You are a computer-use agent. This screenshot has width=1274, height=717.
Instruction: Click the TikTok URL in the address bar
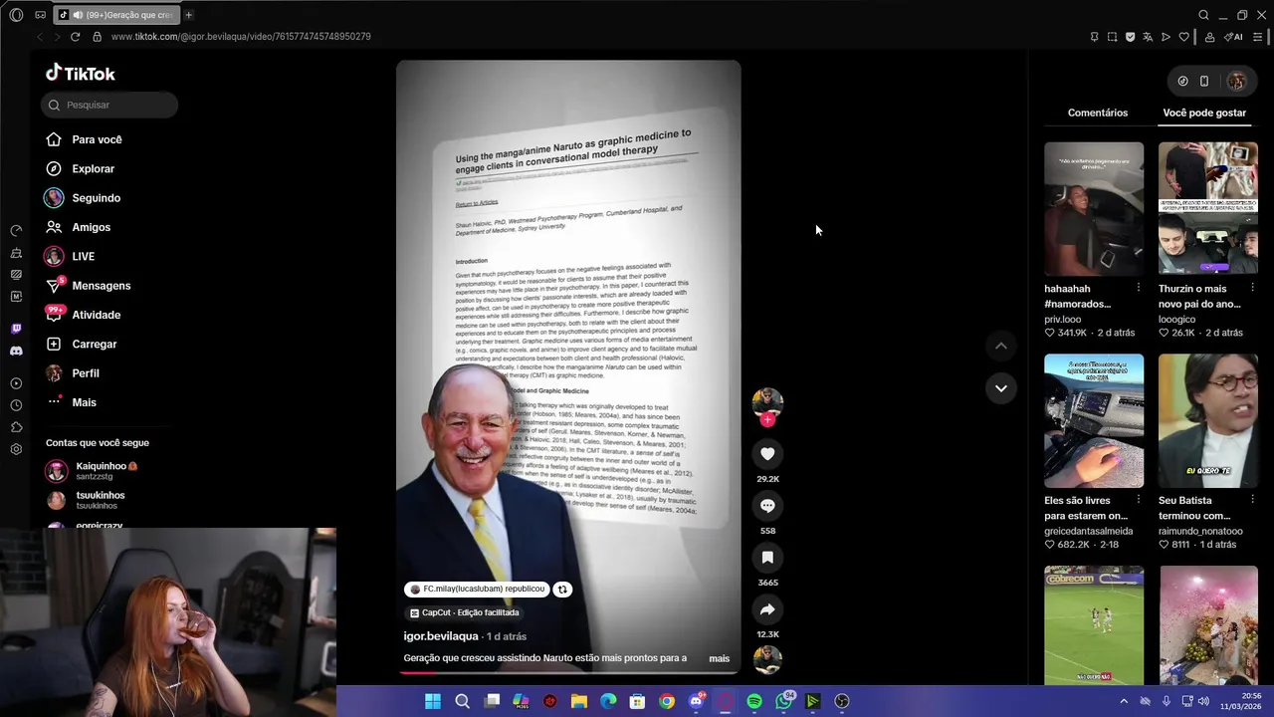(x=241, y=37)
